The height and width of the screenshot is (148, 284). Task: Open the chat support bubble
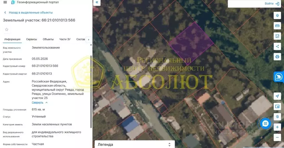pos(265,124)
